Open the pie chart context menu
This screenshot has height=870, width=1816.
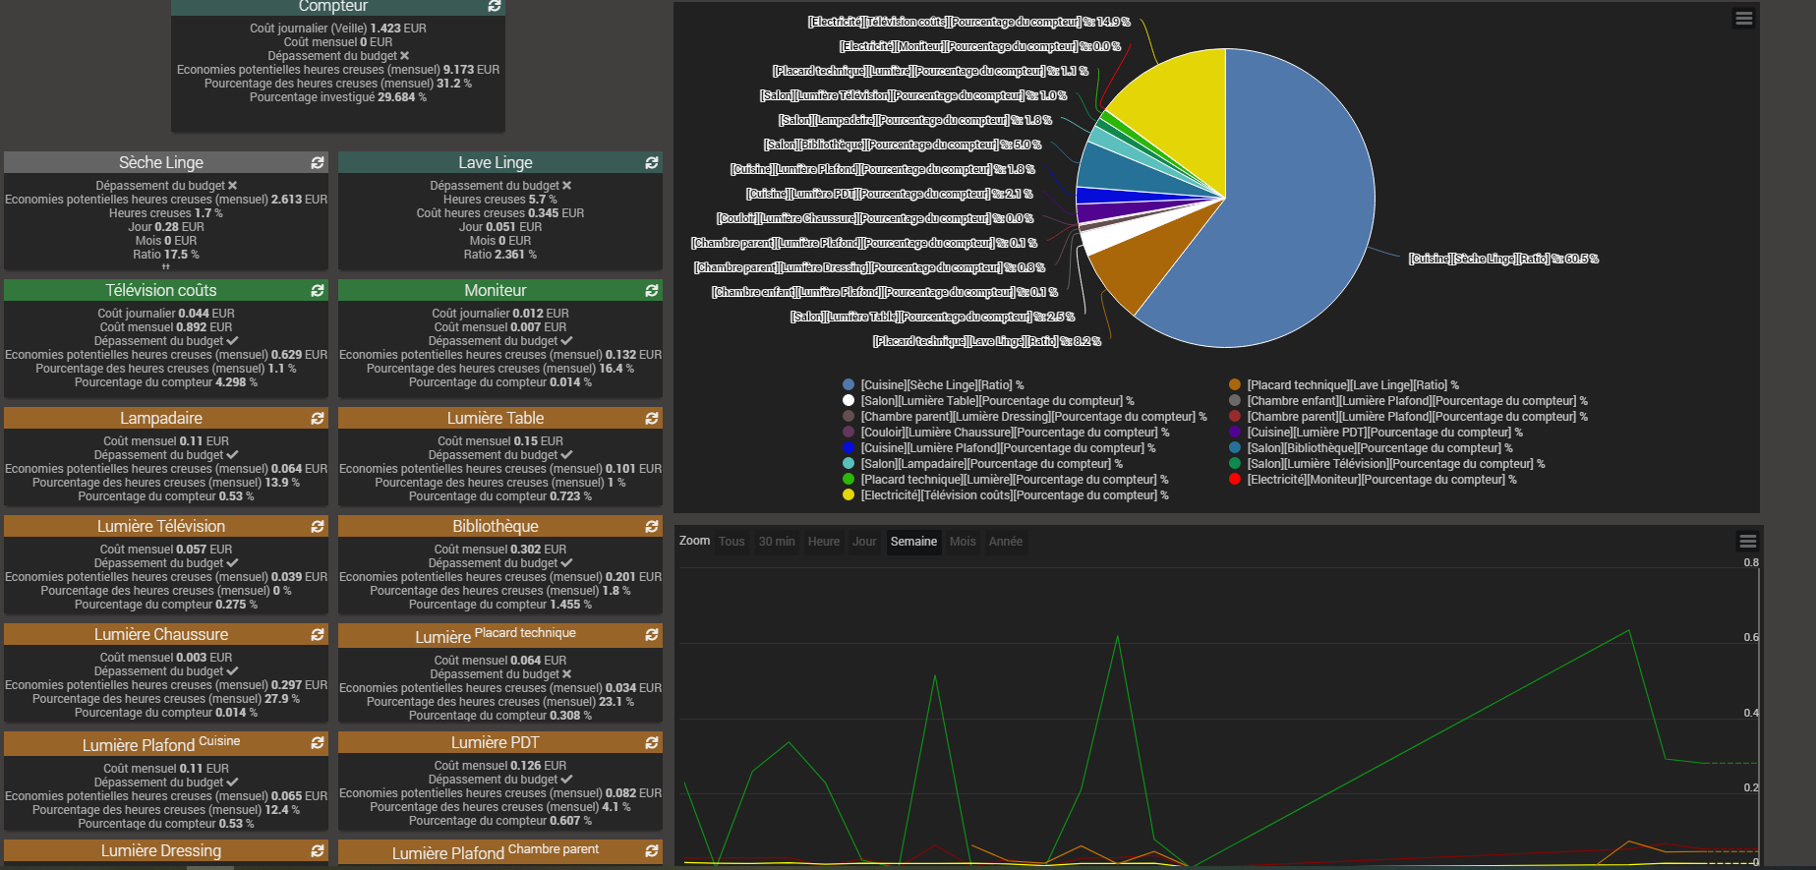(1743, 19)
